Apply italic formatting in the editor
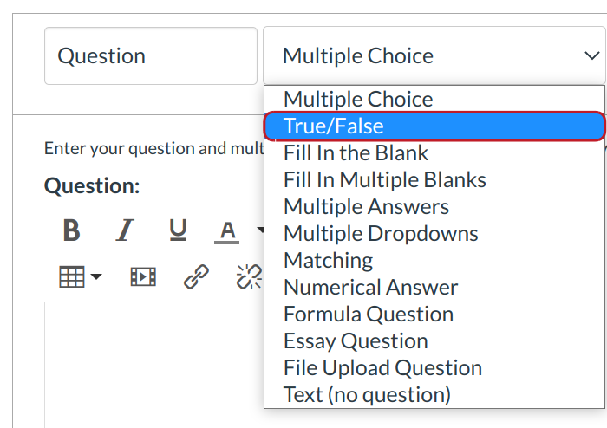This screenshot has width=607, height=428. pyautogui.click(x=125, y=230)
